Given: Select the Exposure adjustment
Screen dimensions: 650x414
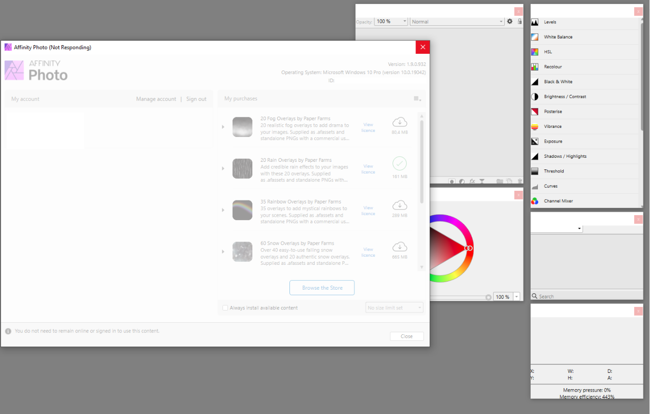Looking at the screenshot, I should [584, 142].
